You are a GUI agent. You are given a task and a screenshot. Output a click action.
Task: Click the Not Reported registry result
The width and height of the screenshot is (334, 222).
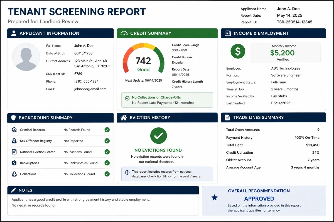[73, 141]
